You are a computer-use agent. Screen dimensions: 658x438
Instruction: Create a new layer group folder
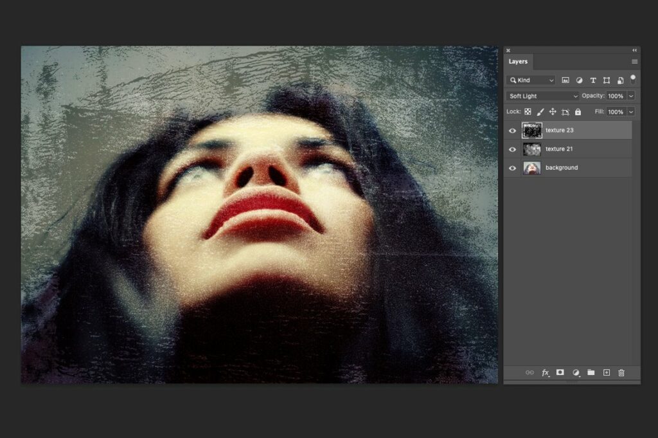(x=591, y=372)
